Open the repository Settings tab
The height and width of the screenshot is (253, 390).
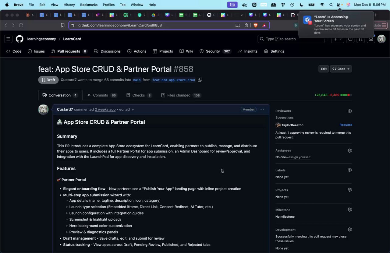click(274, 51)
